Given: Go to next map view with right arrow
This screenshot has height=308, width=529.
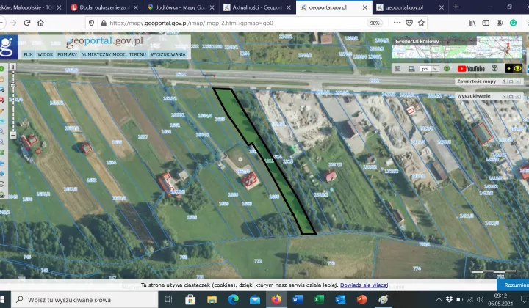Looking at the screenshot, I should coord(2,173).
